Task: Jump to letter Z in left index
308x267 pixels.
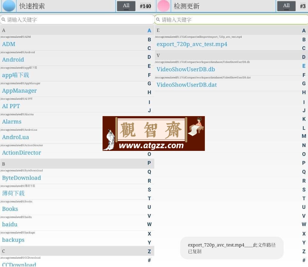Action: 149,251
